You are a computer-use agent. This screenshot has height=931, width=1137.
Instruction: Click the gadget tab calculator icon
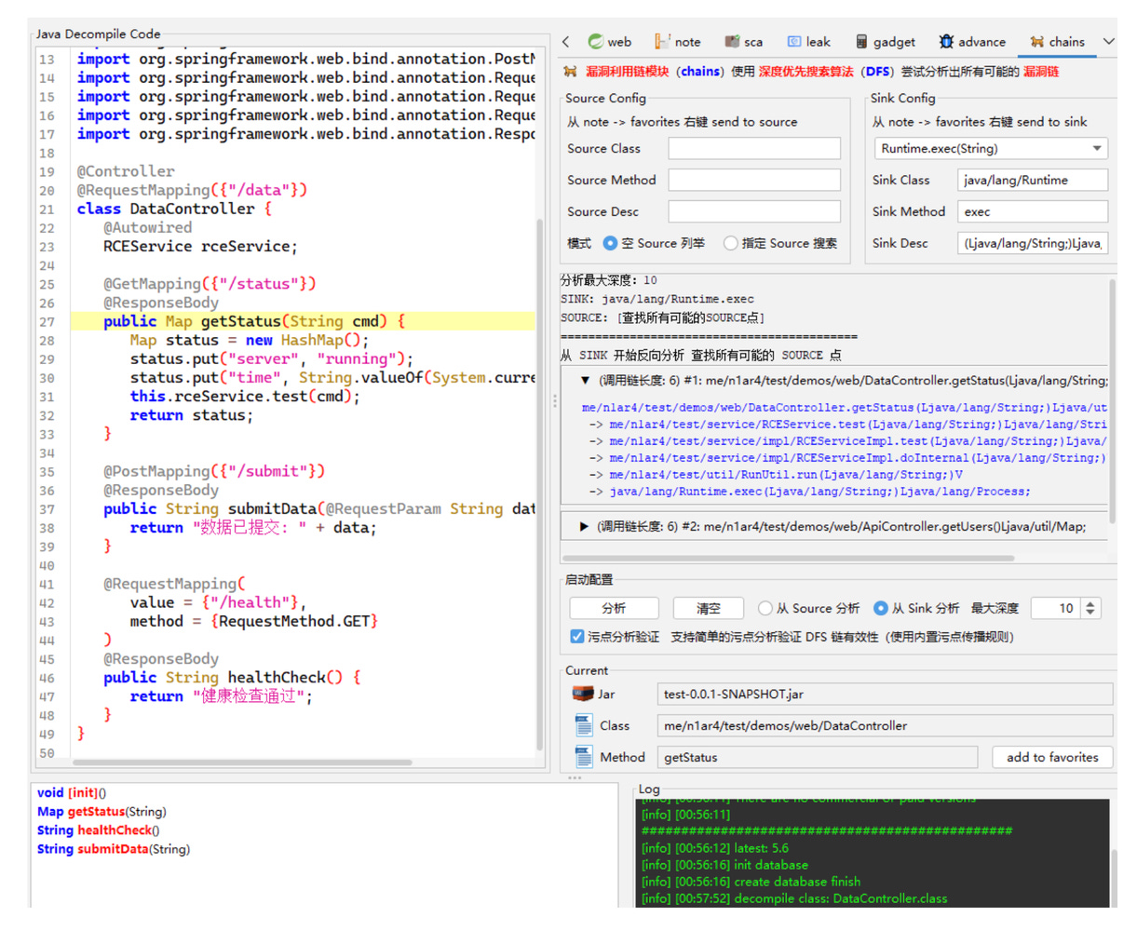click(x=861, y=42)
